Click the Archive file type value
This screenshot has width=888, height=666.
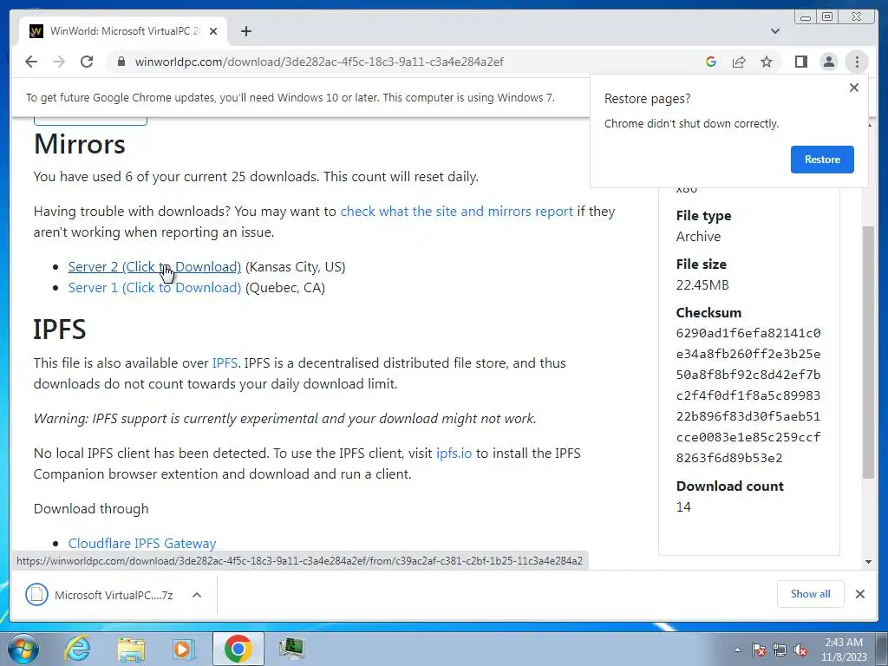698,236
